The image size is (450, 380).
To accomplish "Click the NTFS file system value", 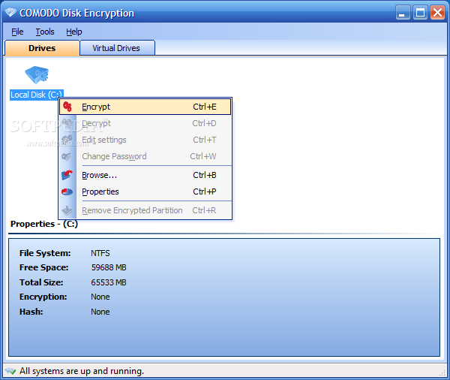I will coord(100,253).
